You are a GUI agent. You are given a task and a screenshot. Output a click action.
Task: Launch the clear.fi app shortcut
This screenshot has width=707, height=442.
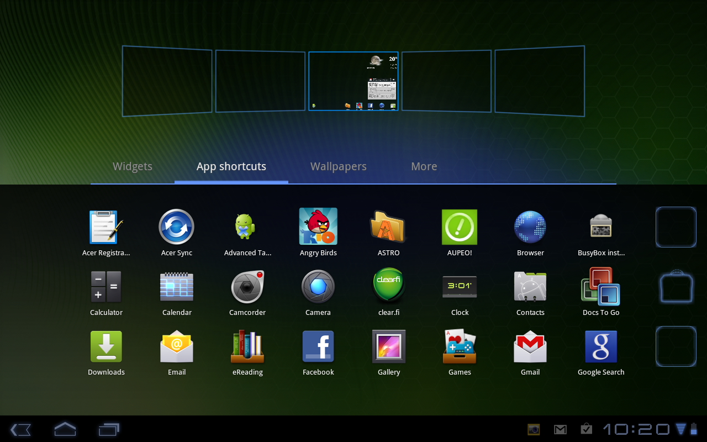tap(388, 286)
